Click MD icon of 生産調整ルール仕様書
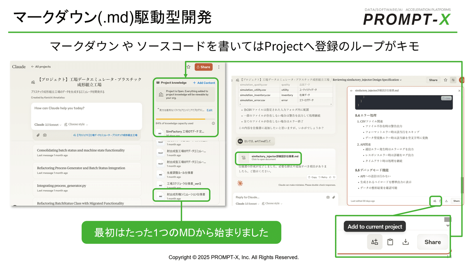Screen dimensions: 467x262 point(160,174)
